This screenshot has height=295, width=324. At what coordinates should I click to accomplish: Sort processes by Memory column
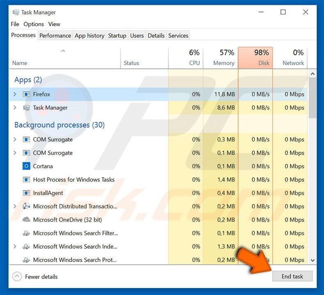tap(221, 58)
